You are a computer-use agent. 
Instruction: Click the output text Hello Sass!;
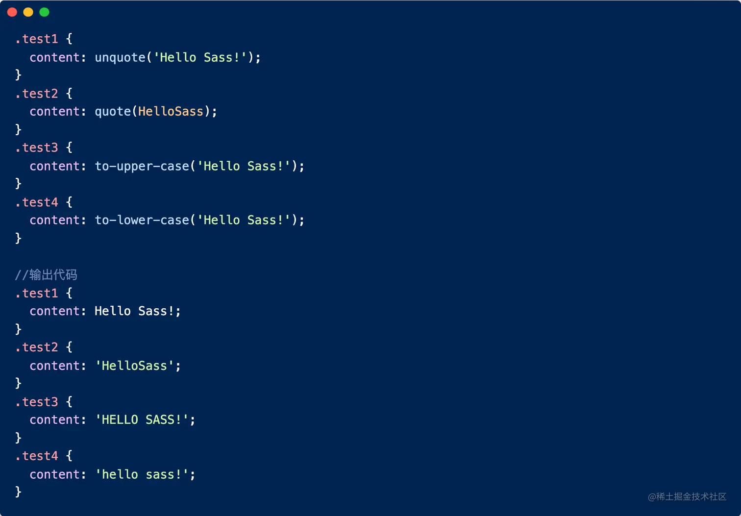[x=137, y=311]
